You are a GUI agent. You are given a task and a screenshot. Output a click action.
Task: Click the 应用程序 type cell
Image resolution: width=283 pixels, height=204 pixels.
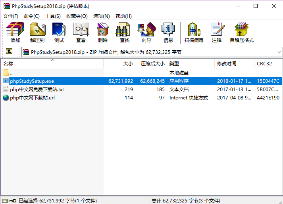tap(179, 81)
